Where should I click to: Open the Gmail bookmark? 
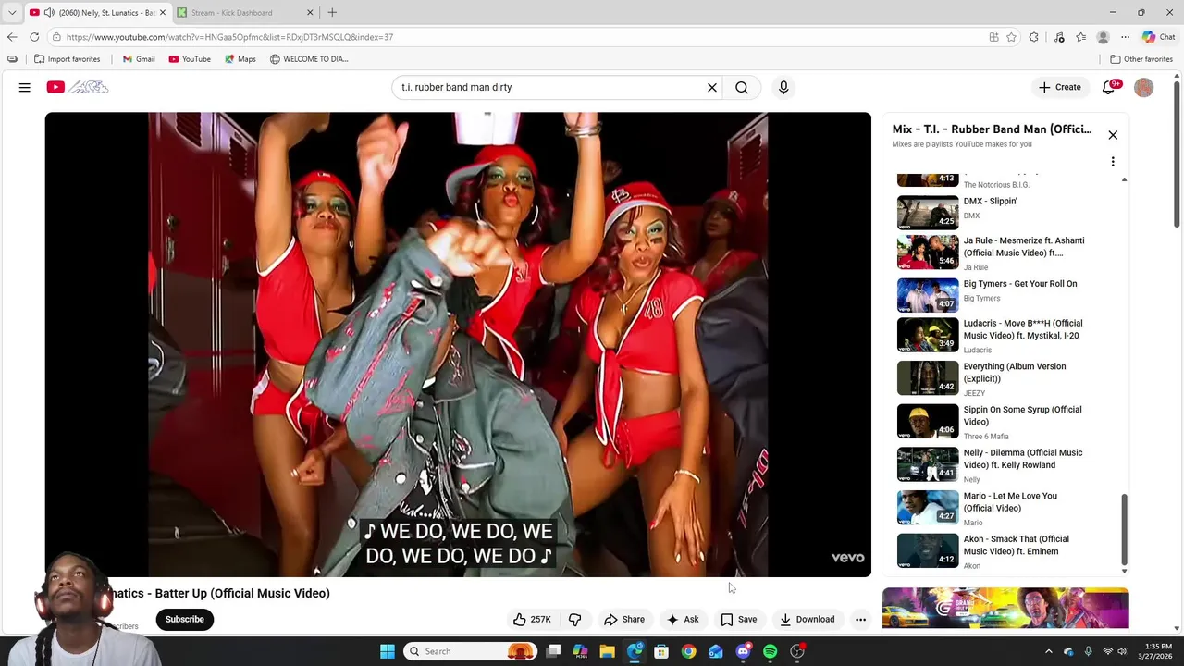click(x=139, y=58)
